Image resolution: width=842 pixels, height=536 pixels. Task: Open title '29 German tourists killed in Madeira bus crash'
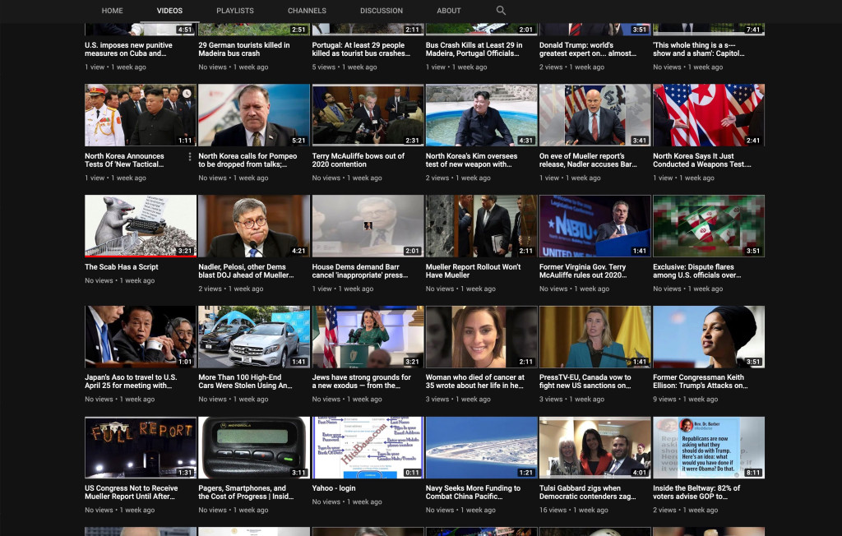coord(243,49)
